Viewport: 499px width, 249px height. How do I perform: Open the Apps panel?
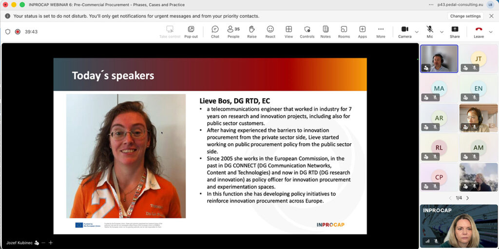pos(362,32)
